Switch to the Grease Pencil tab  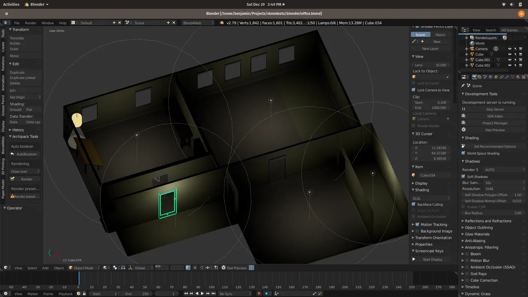point(3,105)
